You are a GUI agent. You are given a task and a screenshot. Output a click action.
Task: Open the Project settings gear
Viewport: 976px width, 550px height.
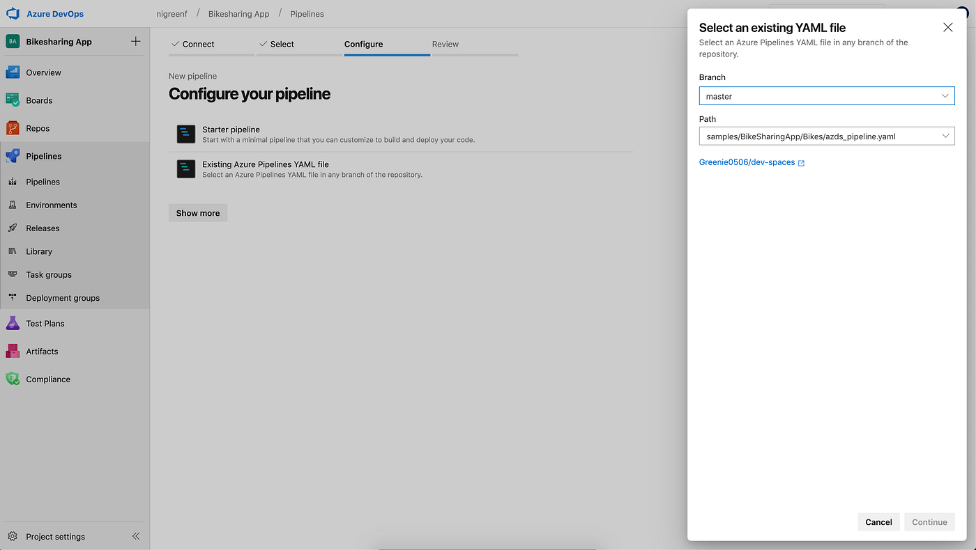point(13,536)
